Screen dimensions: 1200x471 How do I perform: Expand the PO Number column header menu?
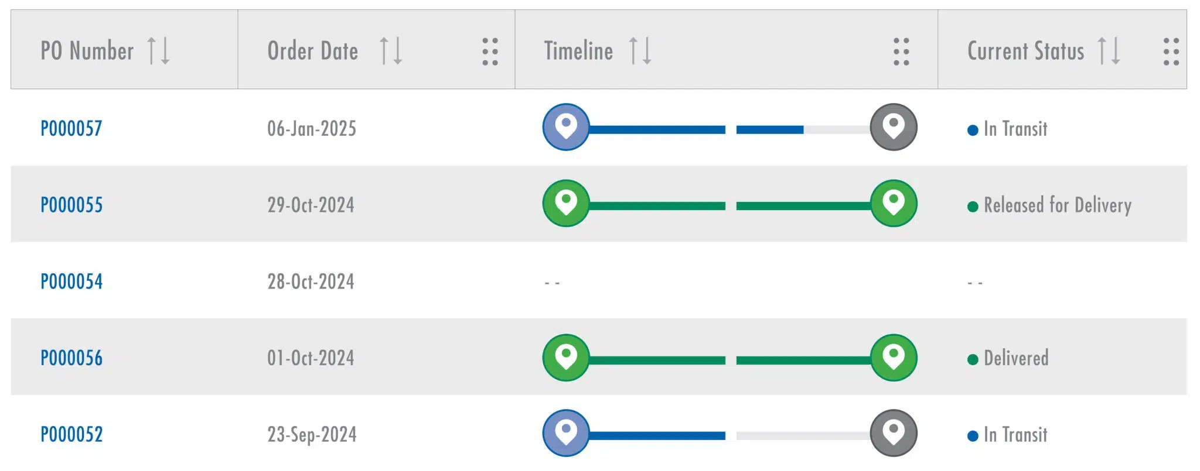tap(158, 51)
